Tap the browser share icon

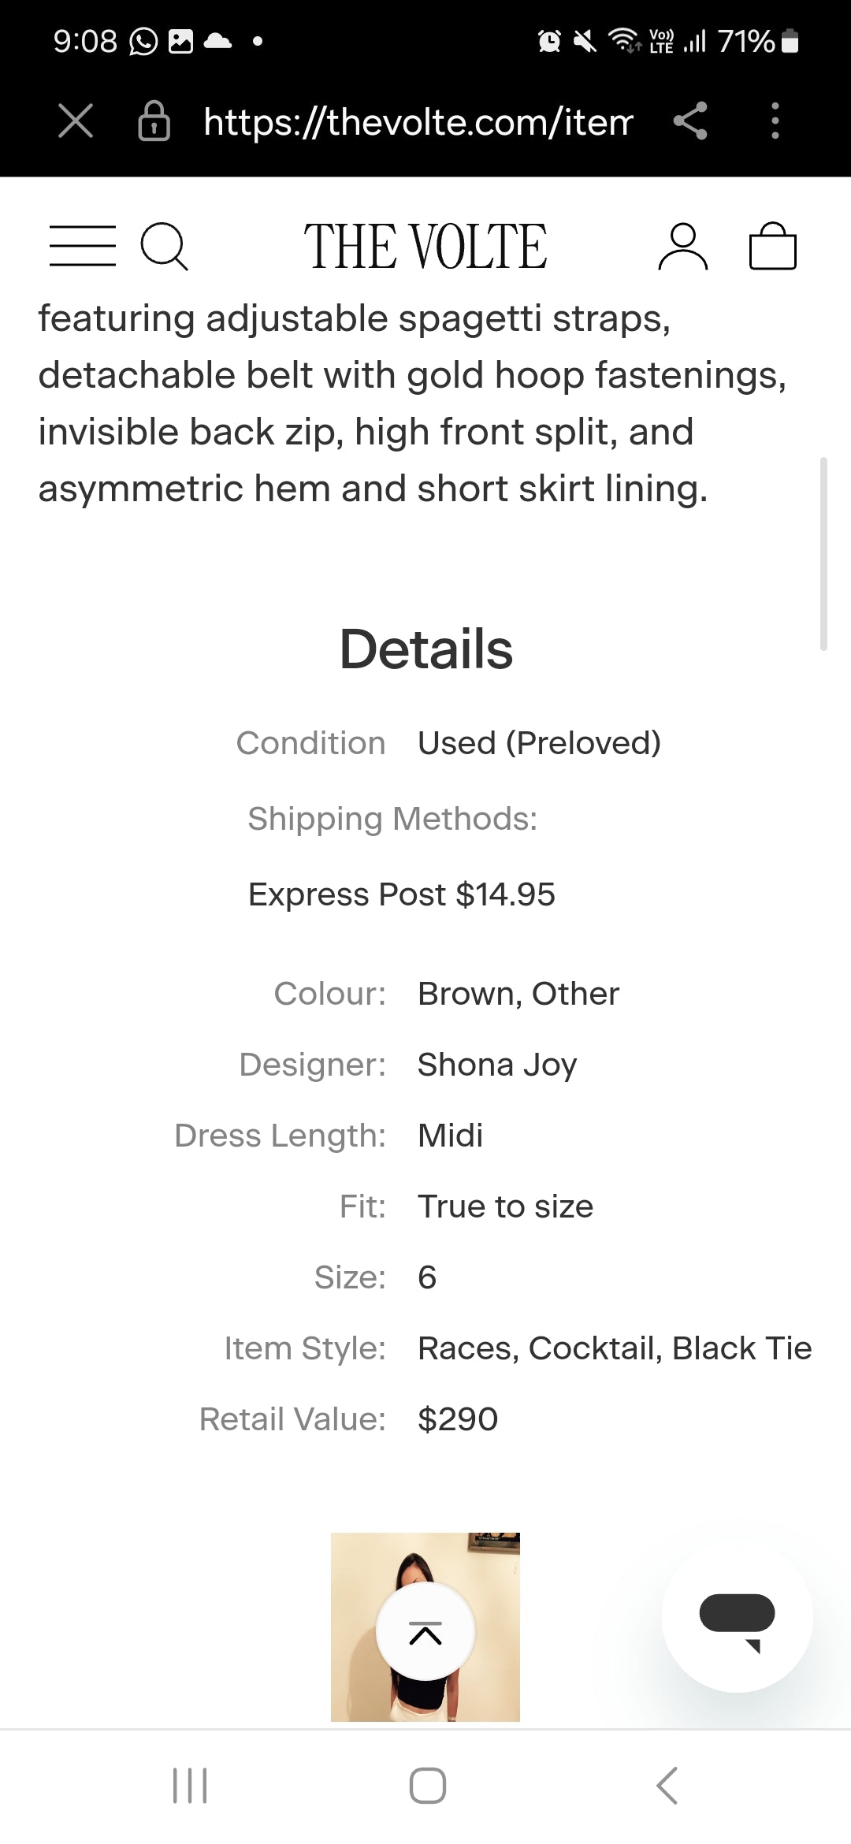[x=690, y=121]
